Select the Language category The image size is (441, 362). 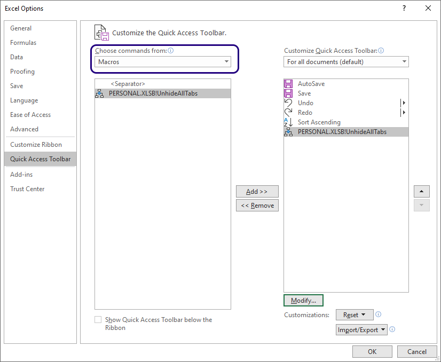[x=41, y=100]
